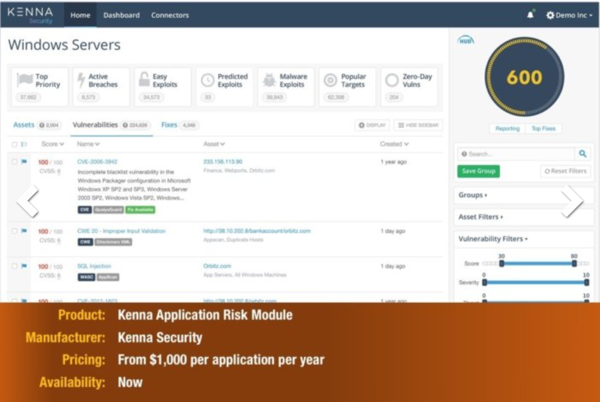600x402 pixels.
Task: Check the box for CWE 20 row
Action: [14, 231]
